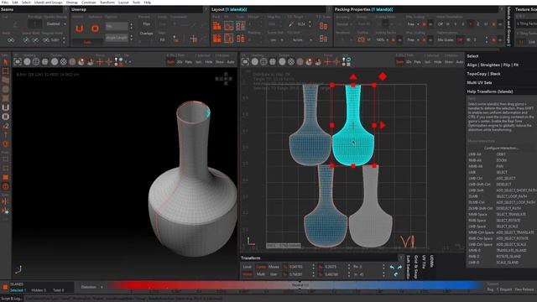Click the magnet-shaped tool in left toolbar
Viewport: 537px width, 302px height.
pos(6,107)
